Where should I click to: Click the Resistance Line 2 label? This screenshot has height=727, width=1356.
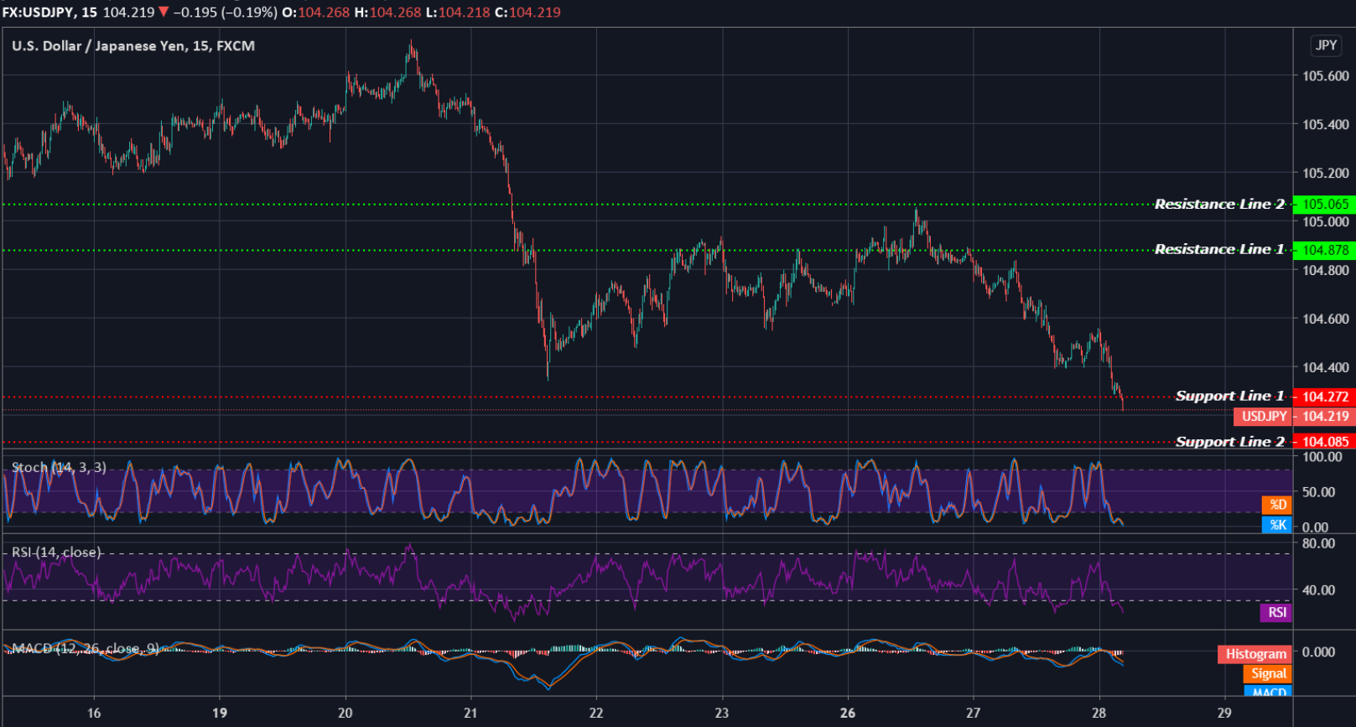pyautogui.click(x=1219, y=205)
